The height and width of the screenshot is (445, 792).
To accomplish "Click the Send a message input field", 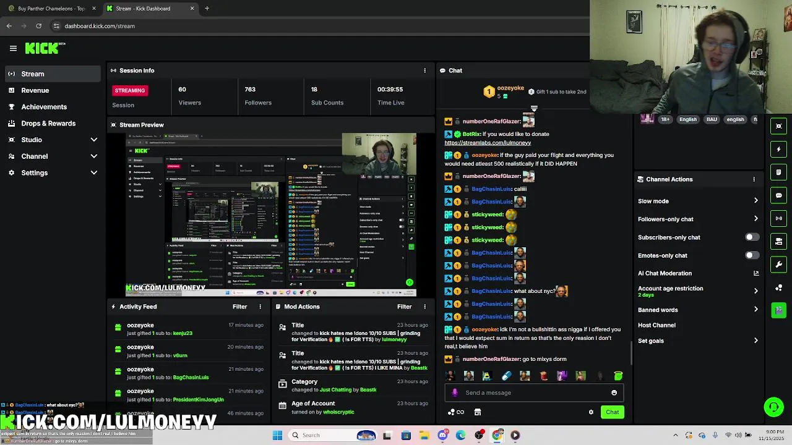I will click(x=535, y=392).
